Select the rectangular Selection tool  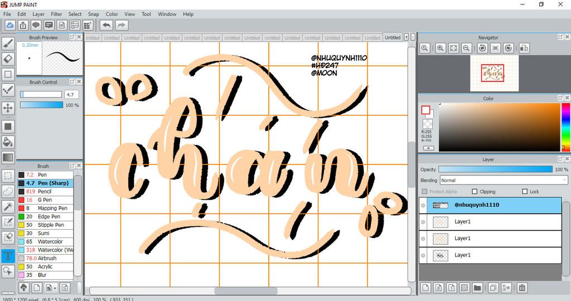pyautogui.click(x=8, y=176)
